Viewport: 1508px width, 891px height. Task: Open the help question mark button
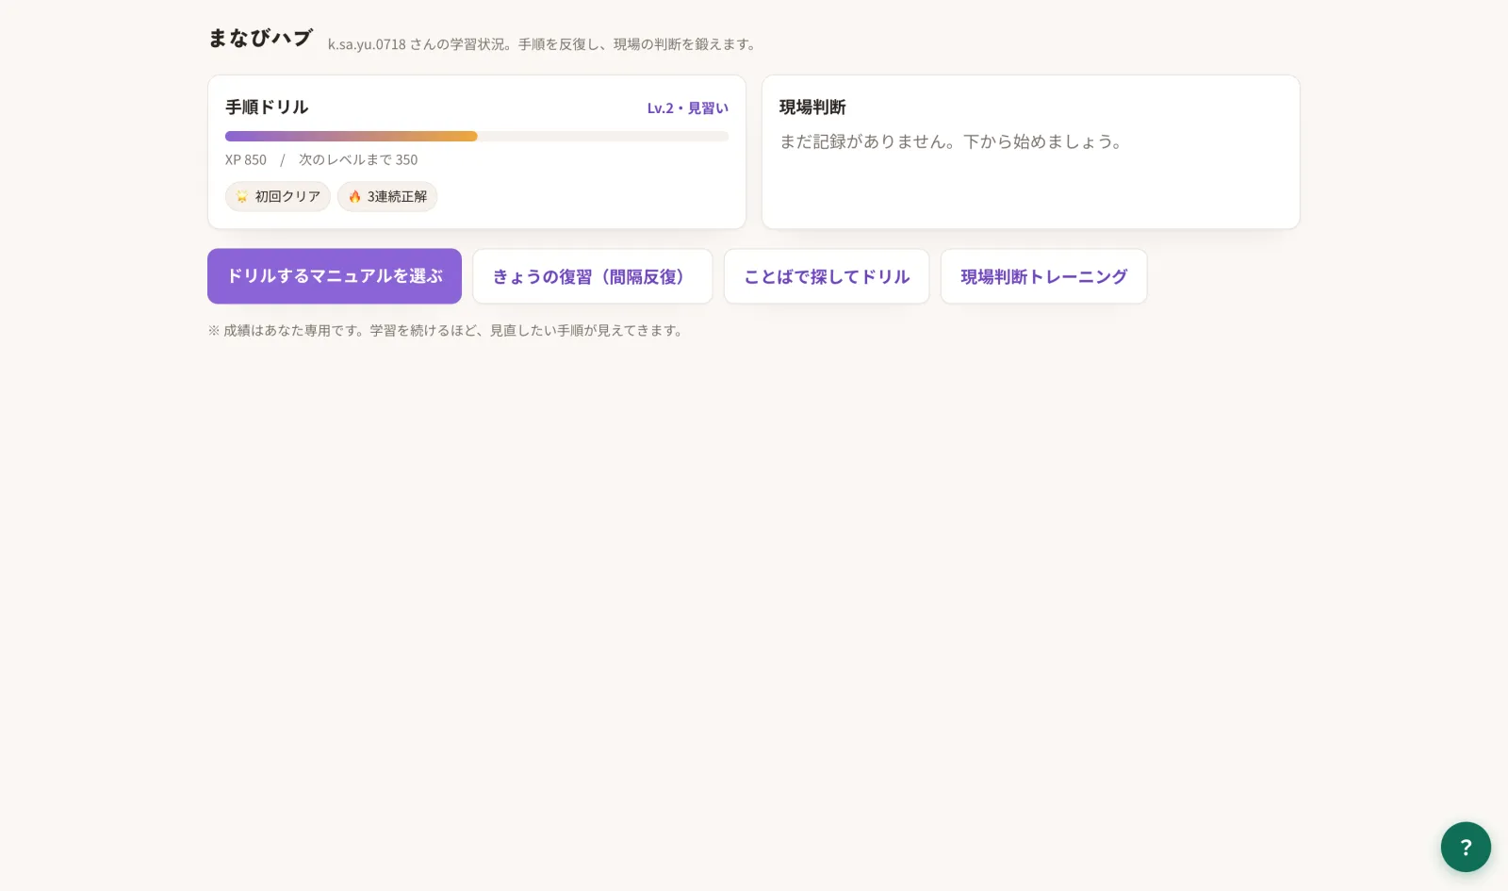point(1466,847)
